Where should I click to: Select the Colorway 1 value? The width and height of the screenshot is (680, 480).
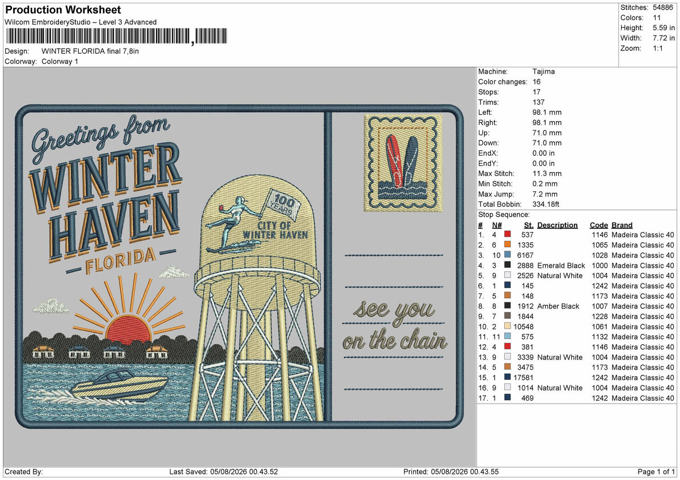point(60,61)
